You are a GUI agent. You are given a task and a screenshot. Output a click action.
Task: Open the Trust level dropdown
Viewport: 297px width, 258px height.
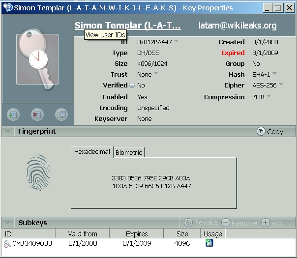(156, 73)
